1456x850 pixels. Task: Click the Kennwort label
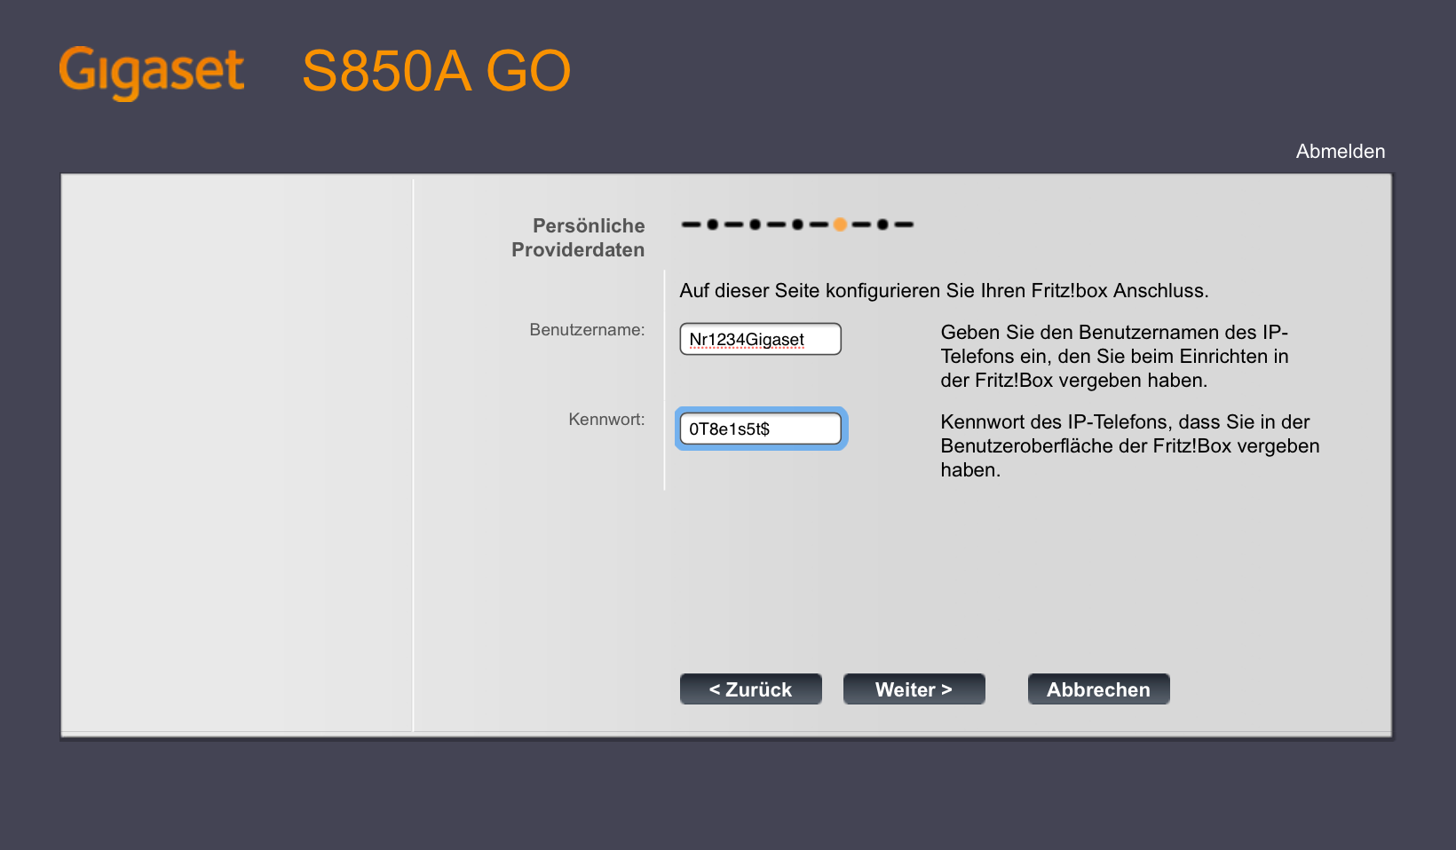pos(606,419)
